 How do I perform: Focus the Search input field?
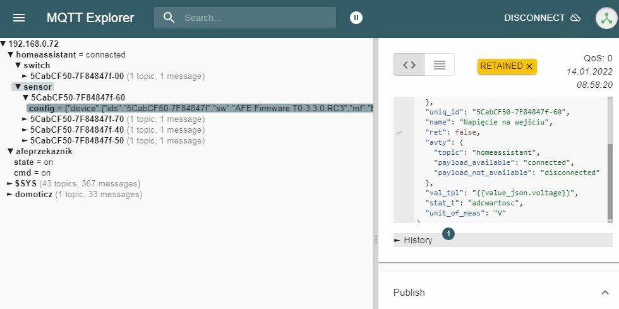click(256, 18)
